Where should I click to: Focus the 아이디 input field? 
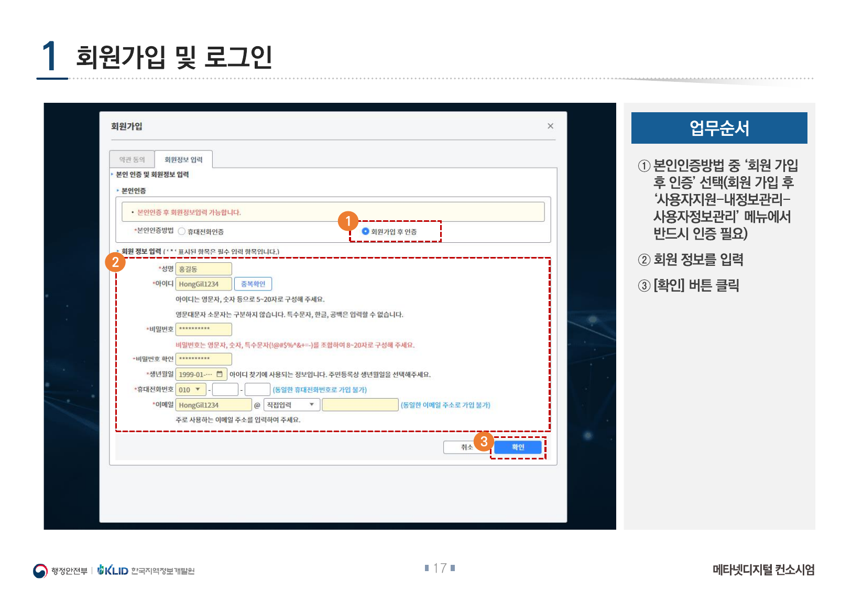pyautogui.click(x=203, y=284)
